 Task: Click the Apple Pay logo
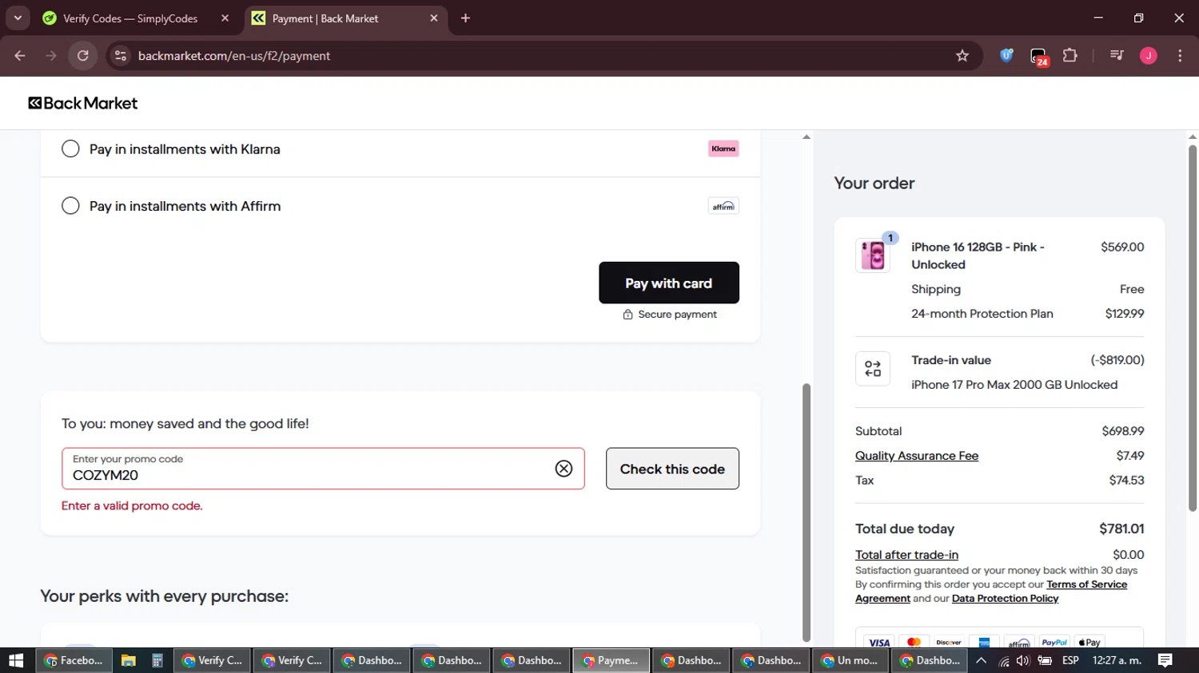1089,642
